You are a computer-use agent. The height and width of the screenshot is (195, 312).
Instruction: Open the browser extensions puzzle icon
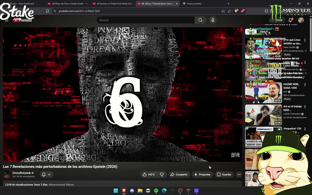(x=266, y=11)
